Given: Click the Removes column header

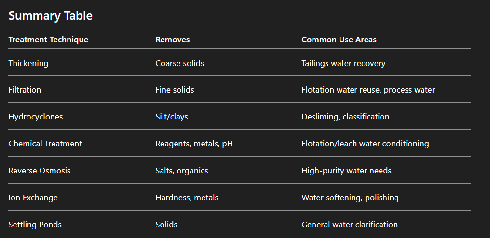Looking at the screenshot, I should [173, 40].
